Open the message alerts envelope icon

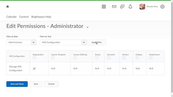coord(114,6)
